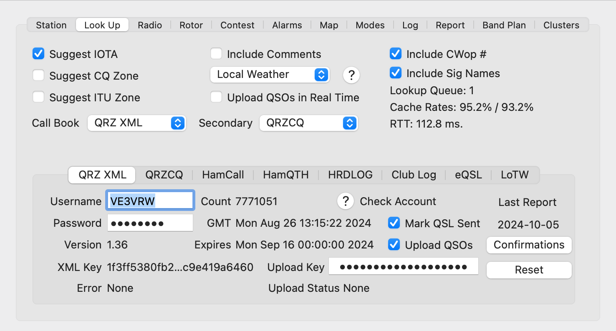Open the Band Plan tab
The image size is (616, 331).
pyautogui.click(x=504, y=25)
